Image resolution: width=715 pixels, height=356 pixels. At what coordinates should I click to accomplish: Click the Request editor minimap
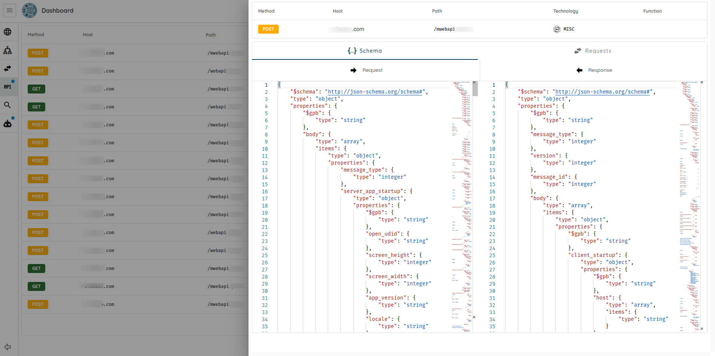[462, 206]
